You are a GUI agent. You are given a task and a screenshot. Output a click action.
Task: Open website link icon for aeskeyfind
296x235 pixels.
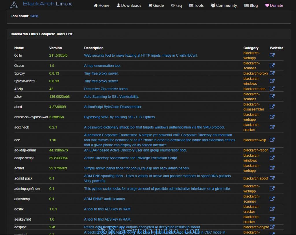click(x=272, y=219)
